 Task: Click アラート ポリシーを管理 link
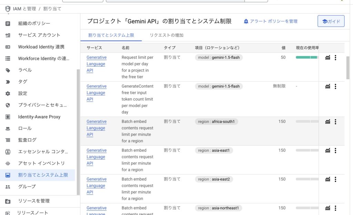[x=271, y=21]
